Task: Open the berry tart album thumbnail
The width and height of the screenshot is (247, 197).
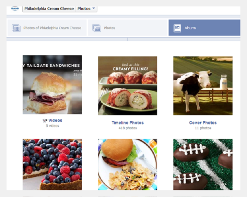Action: click(52, 165)
